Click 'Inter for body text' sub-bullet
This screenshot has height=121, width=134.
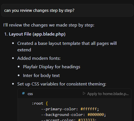[41, 76]
